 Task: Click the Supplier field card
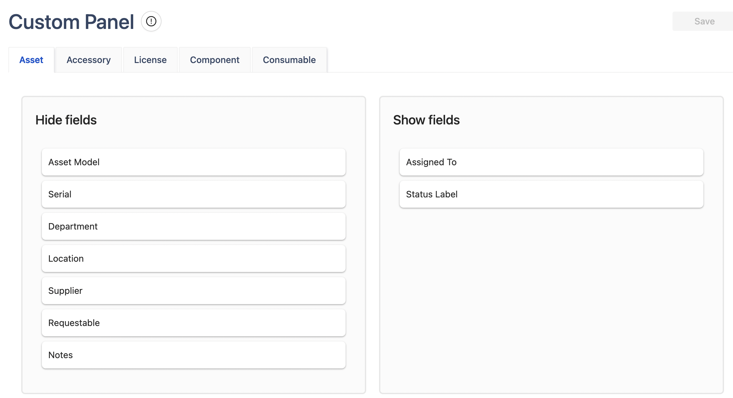(193, 291)
